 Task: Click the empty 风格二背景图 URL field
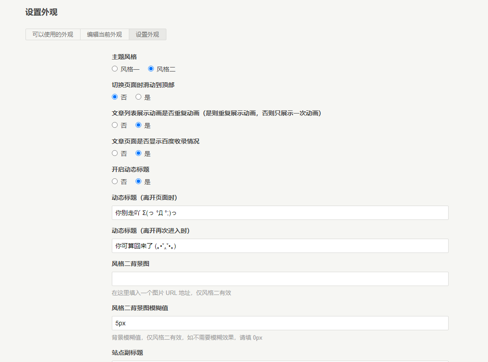pos(280,278)
